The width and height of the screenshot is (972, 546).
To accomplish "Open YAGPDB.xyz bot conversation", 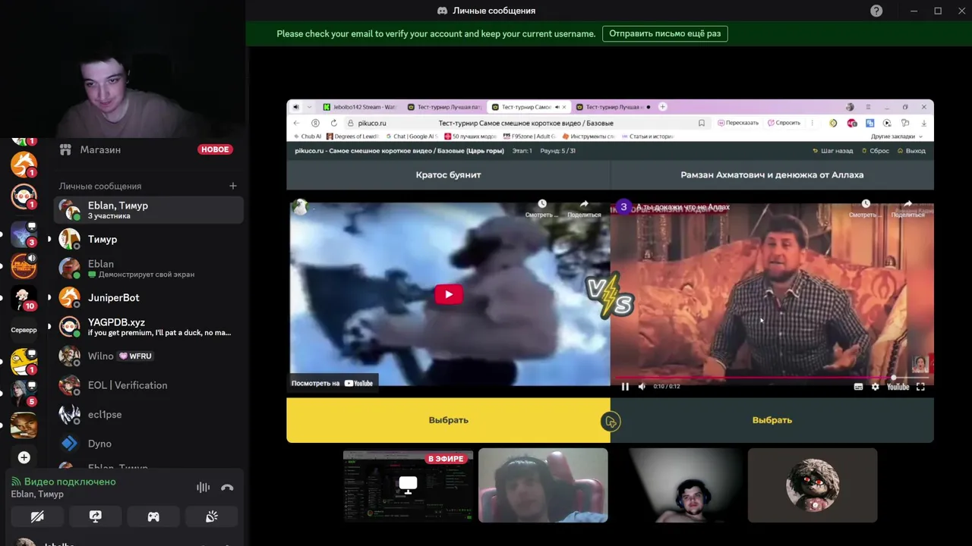I will point(149,327).
